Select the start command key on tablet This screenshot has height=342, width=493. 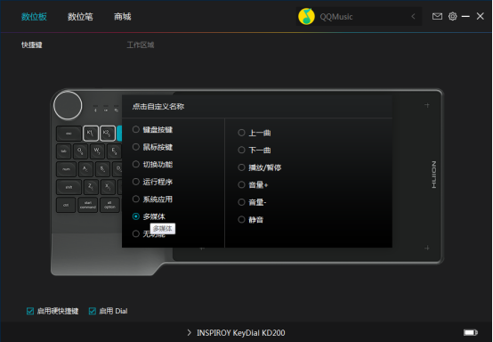point(88,205)
